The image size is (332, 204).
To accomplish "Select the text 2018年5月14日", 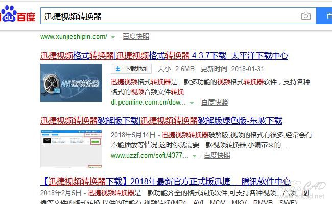I will point(133,135).
